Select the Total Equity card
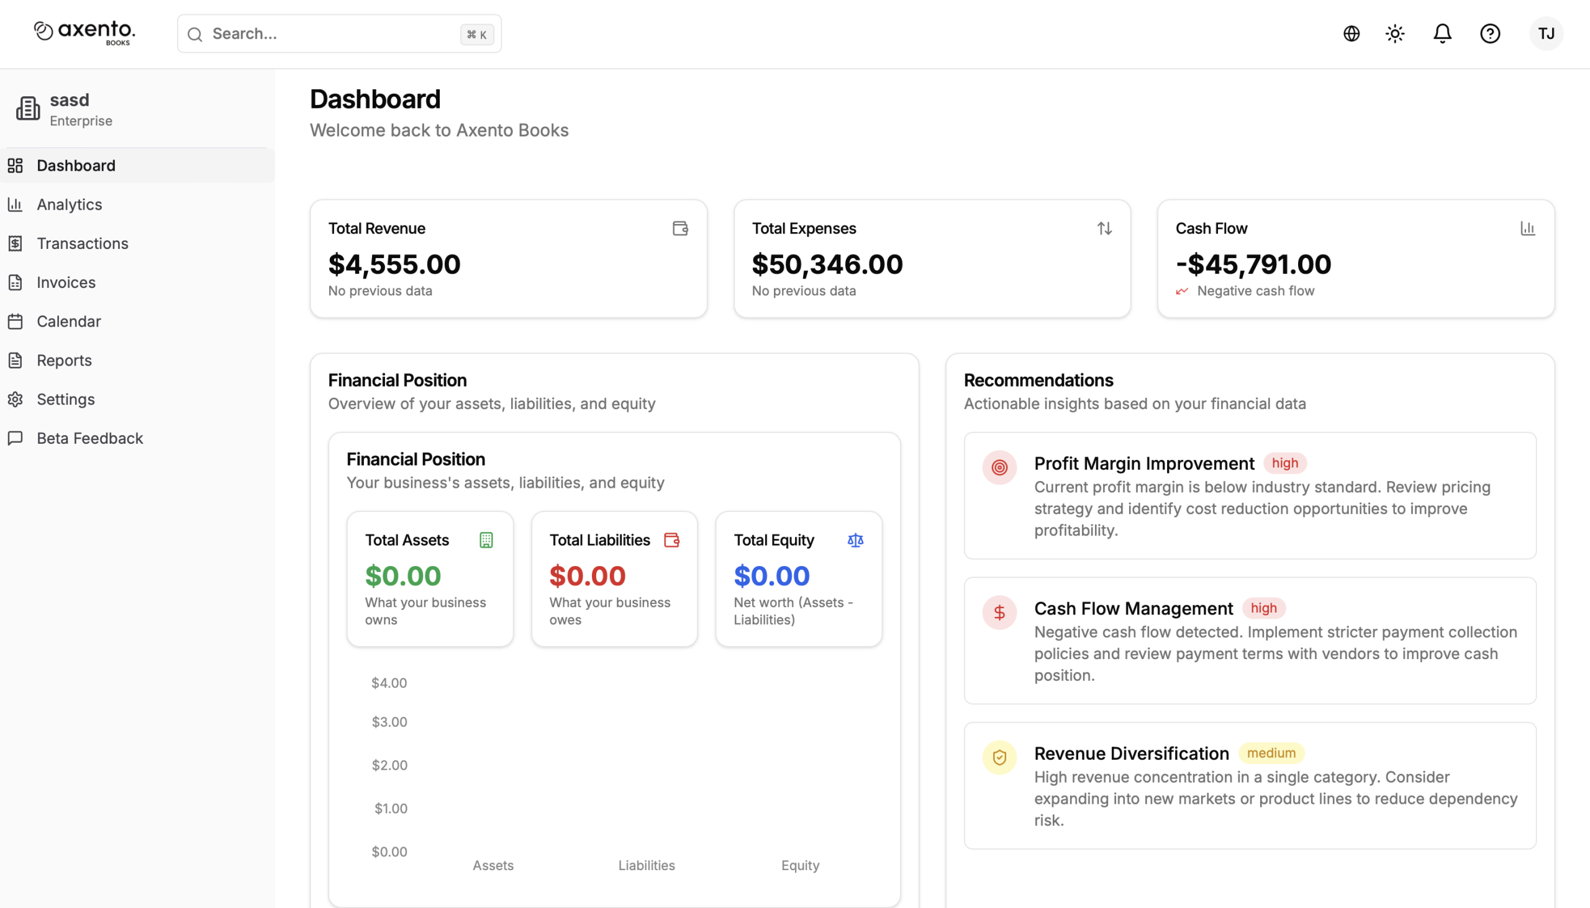1590x908 pixels. point(799,578)
